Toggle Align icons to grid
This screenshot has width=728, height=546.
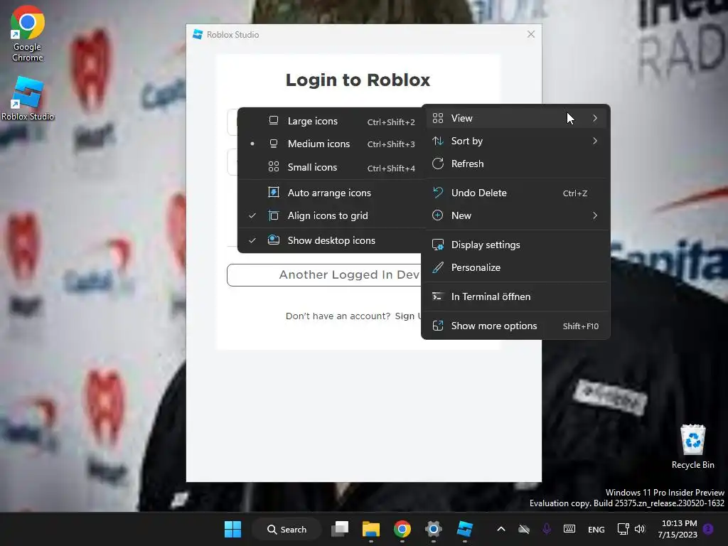[x=333, y=215]
